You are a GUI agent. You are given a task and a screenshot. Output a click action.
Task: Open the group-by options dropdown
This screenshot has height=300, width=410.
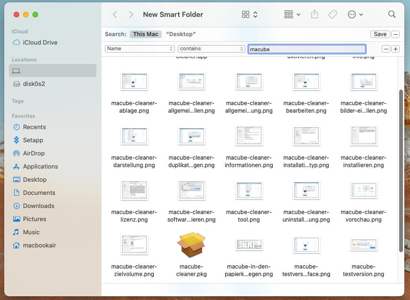click(x=292, y=15)
